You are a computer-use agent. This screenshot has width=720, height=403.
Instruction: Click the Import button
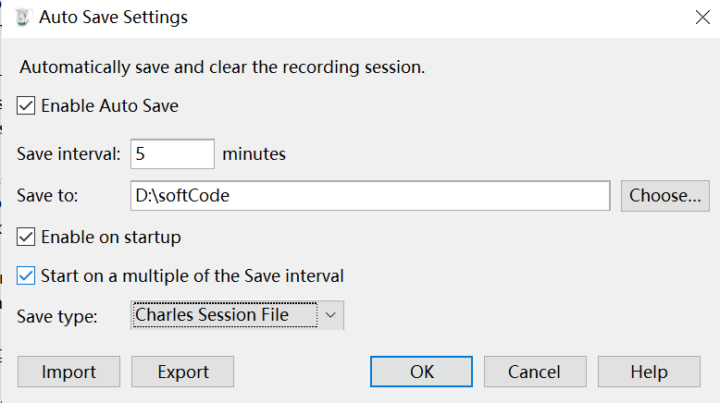point(69,372)
